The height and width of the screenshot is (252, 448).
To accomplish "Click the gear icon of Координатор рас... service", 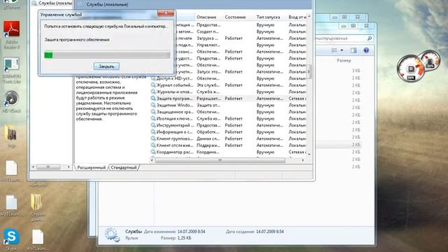I will point(153,152).
